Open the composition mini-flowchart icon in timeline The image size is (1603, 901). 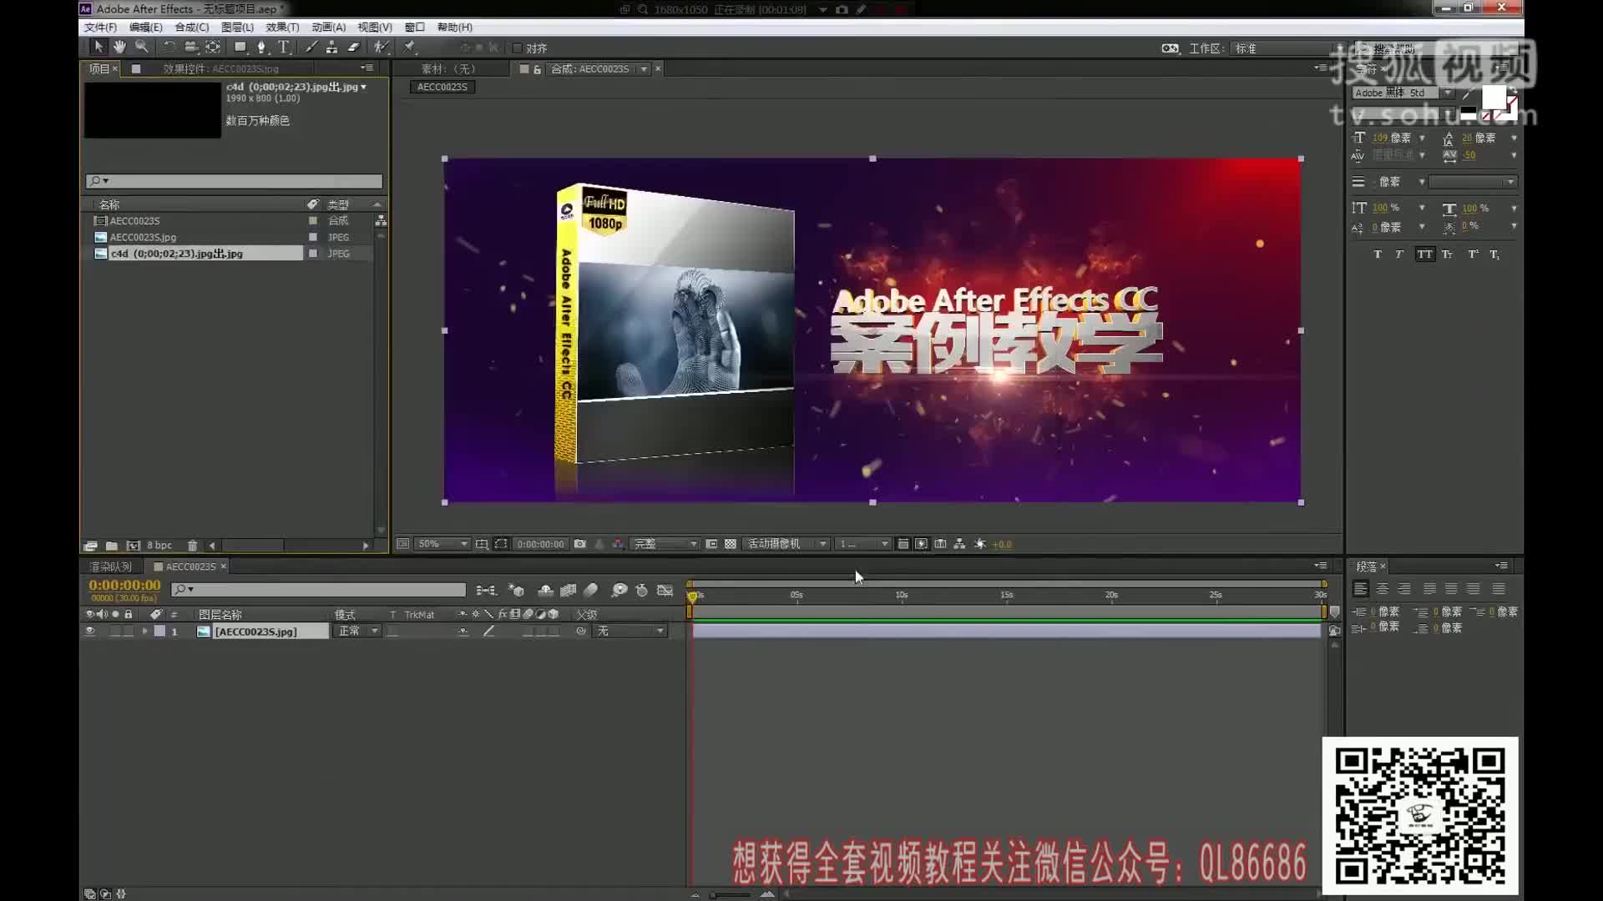[x=486, y=590]
